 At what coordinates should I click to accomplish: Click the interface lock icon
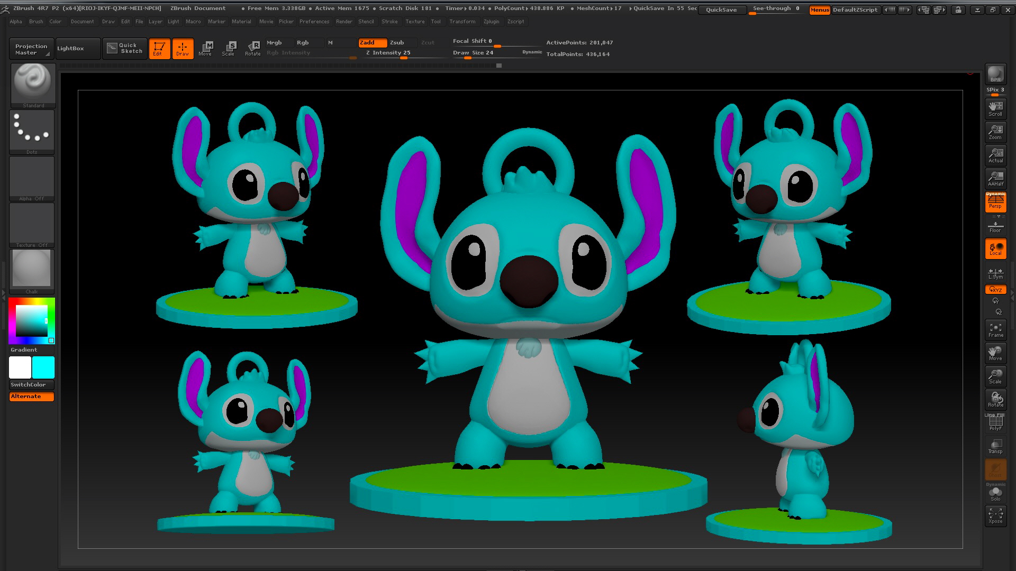[958, 10]
